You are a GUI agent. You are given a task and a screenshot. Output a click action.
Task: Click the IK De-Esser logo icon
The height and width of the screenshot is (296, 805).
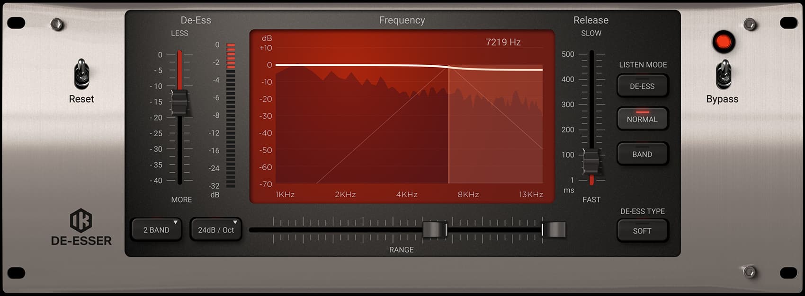81,220
